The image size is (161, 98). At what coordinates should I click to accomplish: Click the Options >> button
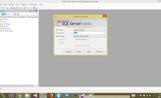[100, 52]
